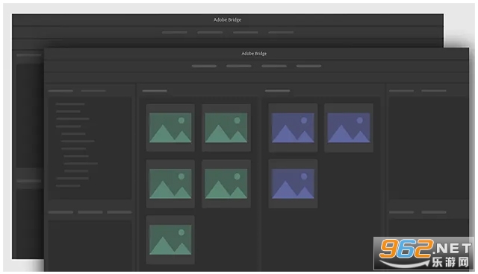Viewport: 478px width, 274px height.
Task: Switch to the second tab of the lower-right panel
Action: tap(434, 212)
